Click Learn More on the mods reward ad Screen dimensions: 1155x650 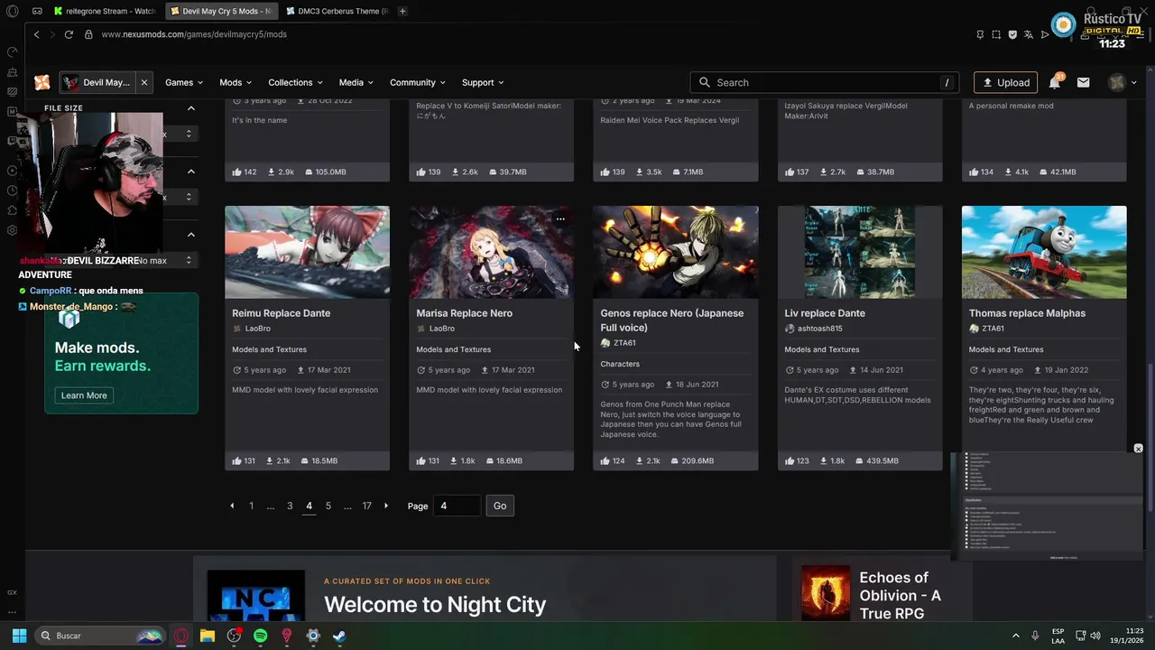(x=84, y=395)
